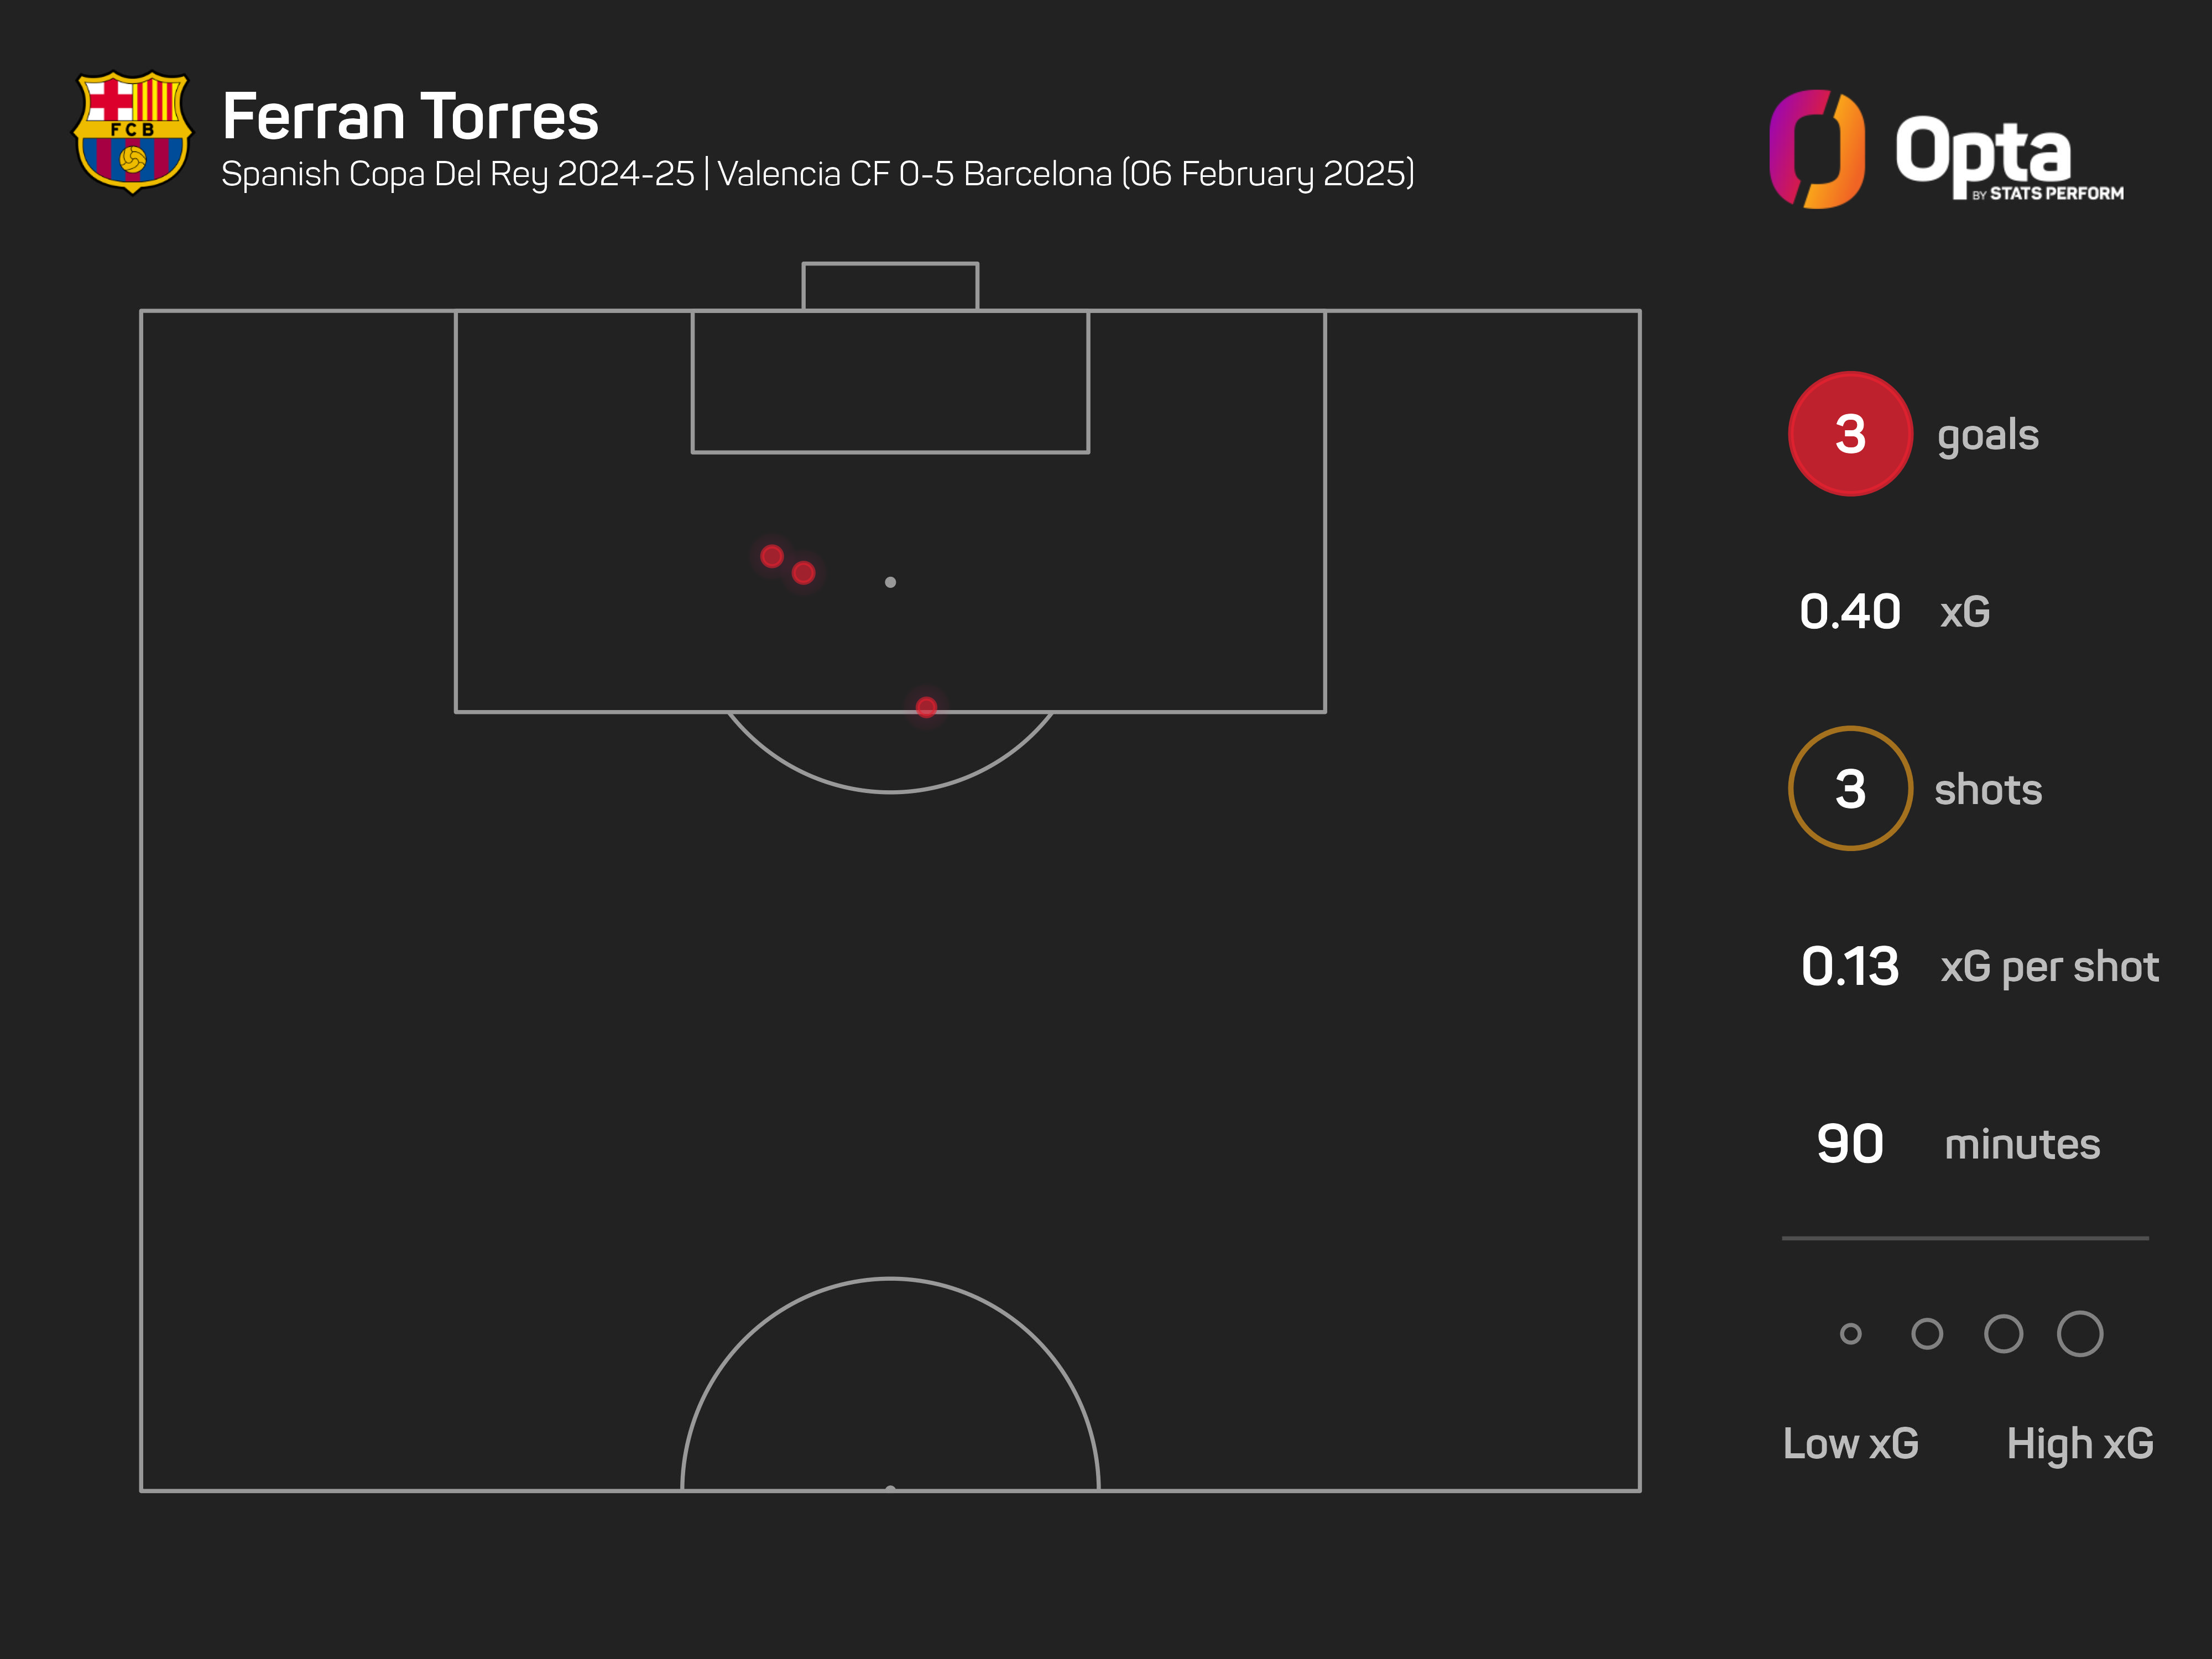Select the largest xG legend circle

pos(2079,1333)
